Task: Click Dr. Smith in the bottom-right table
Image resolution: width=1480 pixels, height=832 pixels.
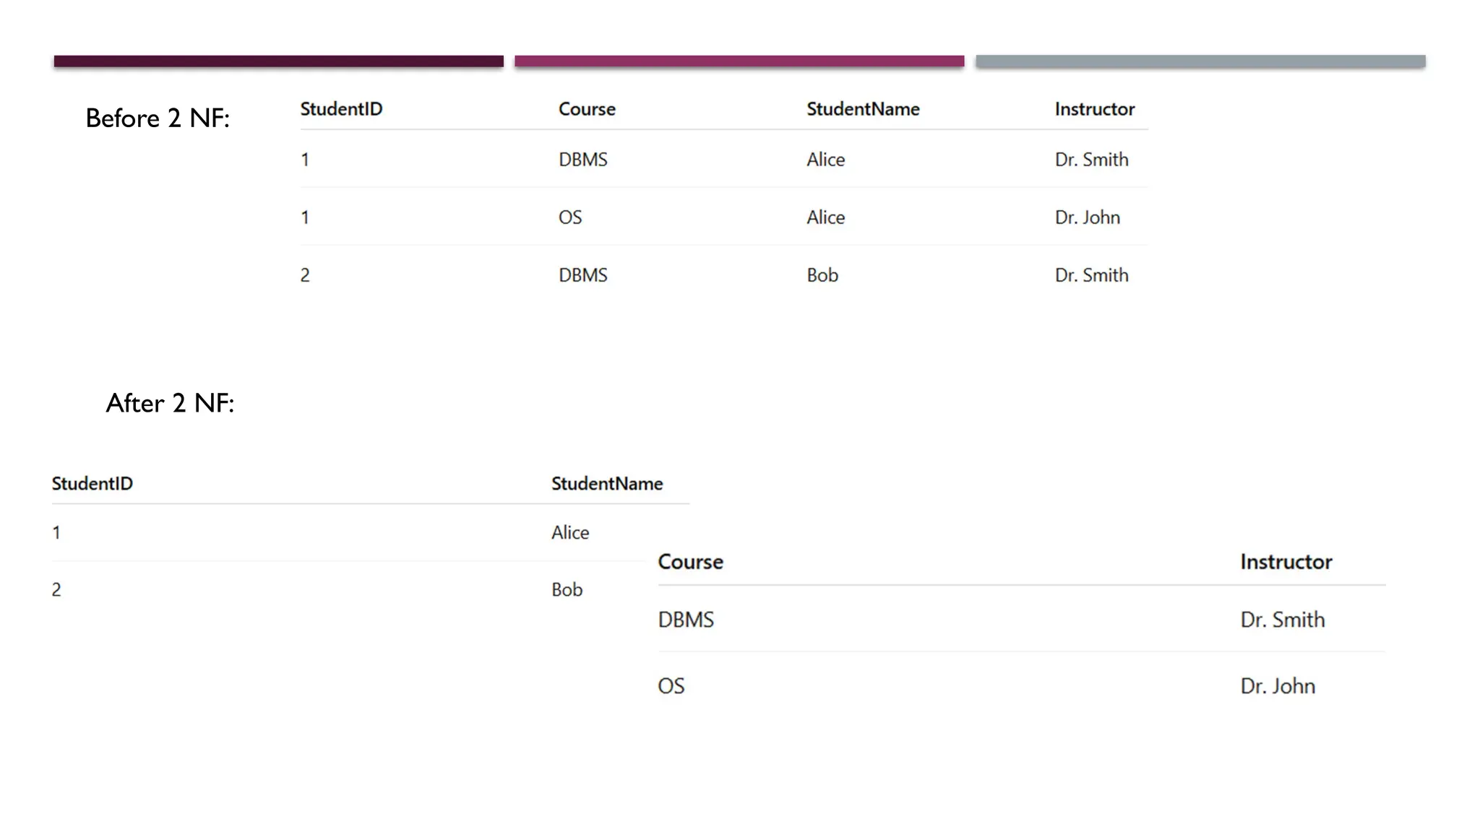Action: pos(1282,620)
